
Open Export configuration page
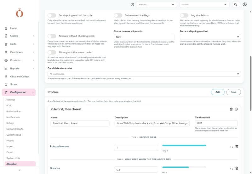(10, 153)
